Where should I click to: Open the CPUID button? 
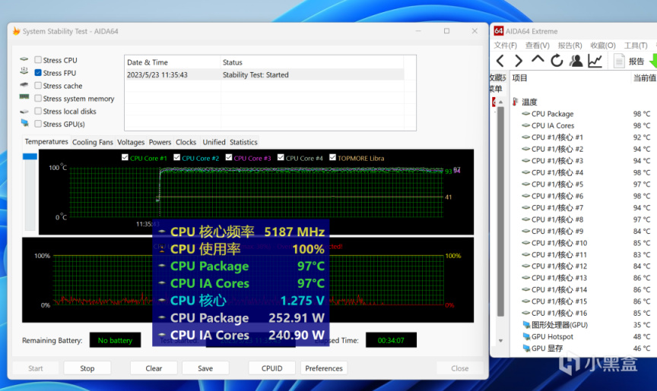click(272, 368)
